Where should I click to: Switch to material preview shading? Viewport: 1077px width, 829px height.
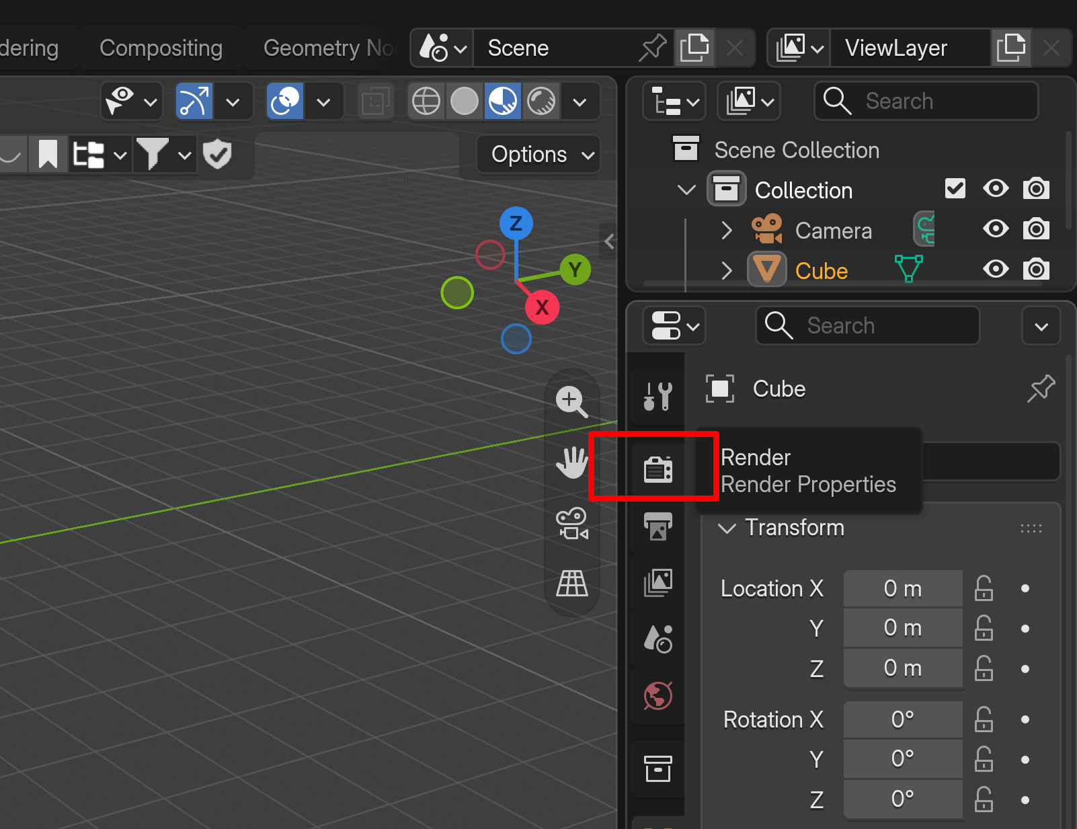(503, 102)
